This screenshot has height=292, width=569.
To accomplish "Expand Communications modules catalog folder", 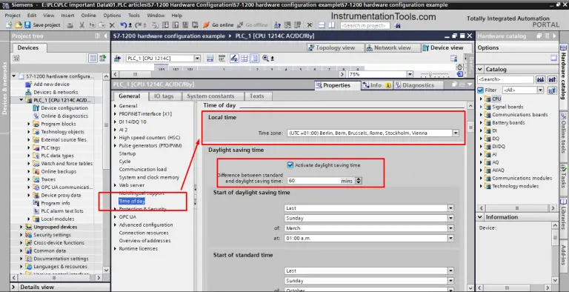I will 482,179.
